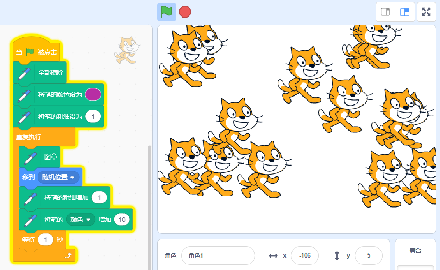Click the value 1 in 将笔的粗细增加

click(x=99, y=198)
